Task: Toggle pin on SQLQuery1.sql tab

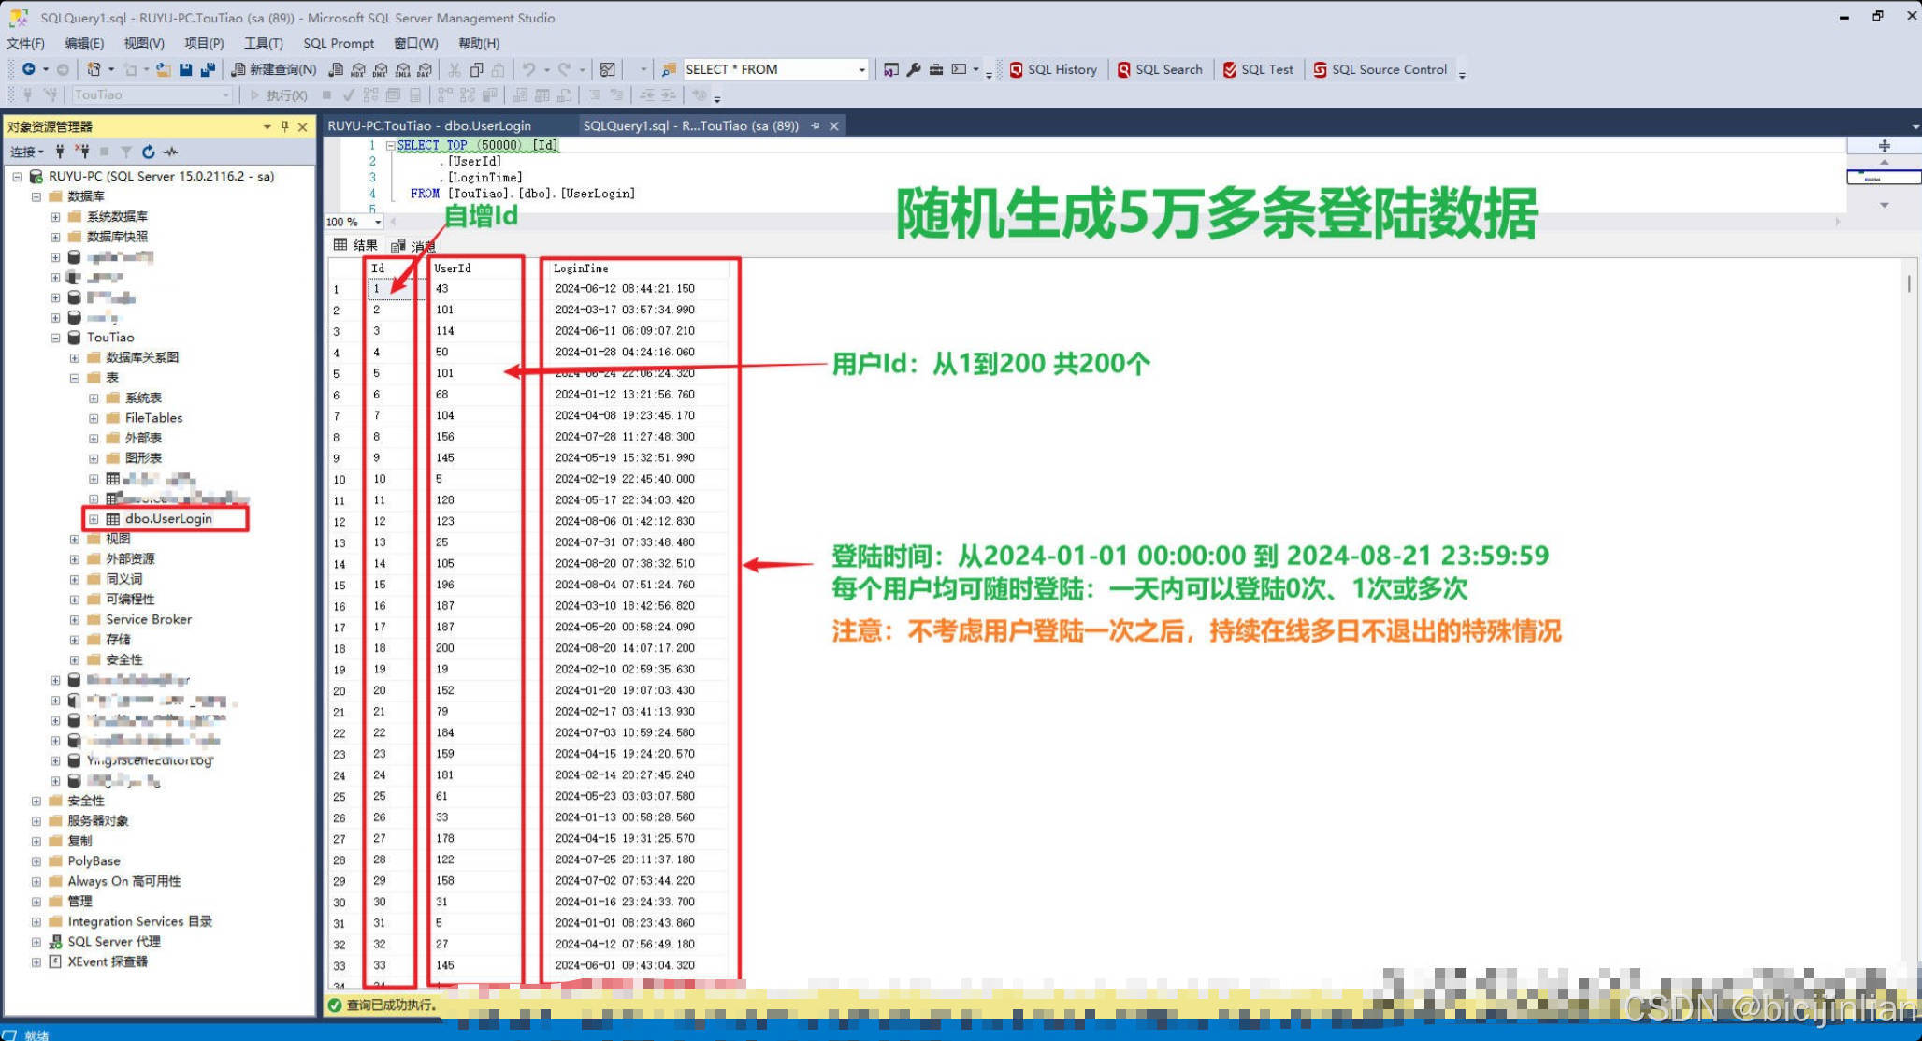Action: click(x=816, y=125)
